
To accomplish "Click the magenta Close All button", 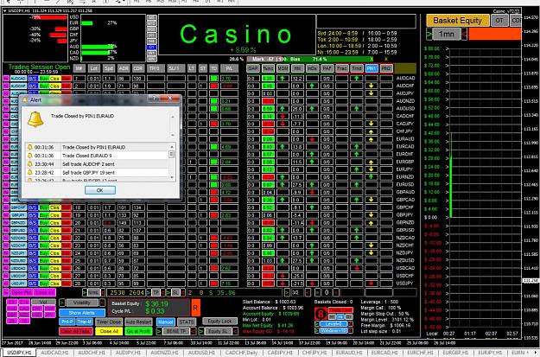I will [45, 292].
